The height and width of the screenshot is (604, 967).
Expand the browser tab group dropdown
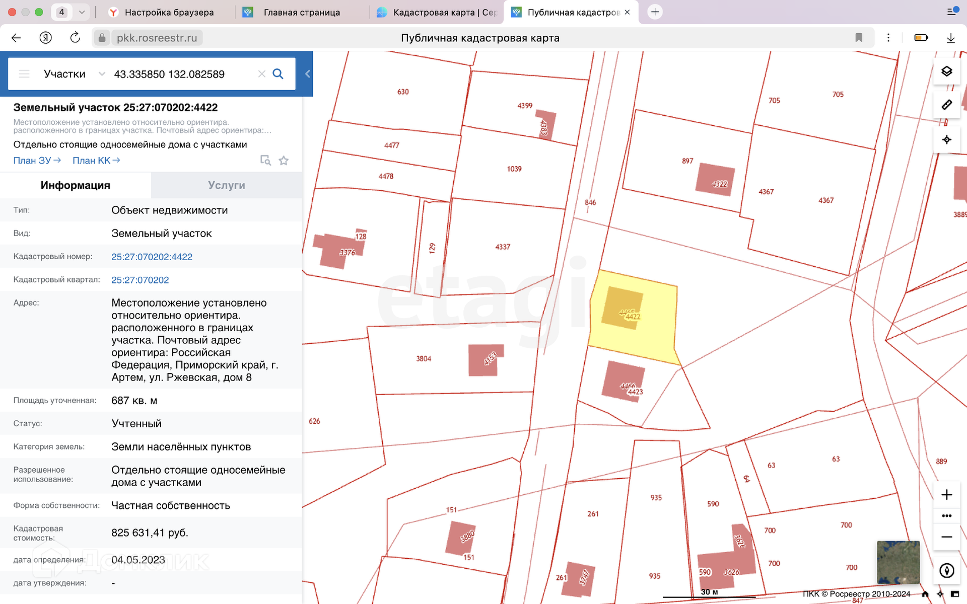click(82, 12)
